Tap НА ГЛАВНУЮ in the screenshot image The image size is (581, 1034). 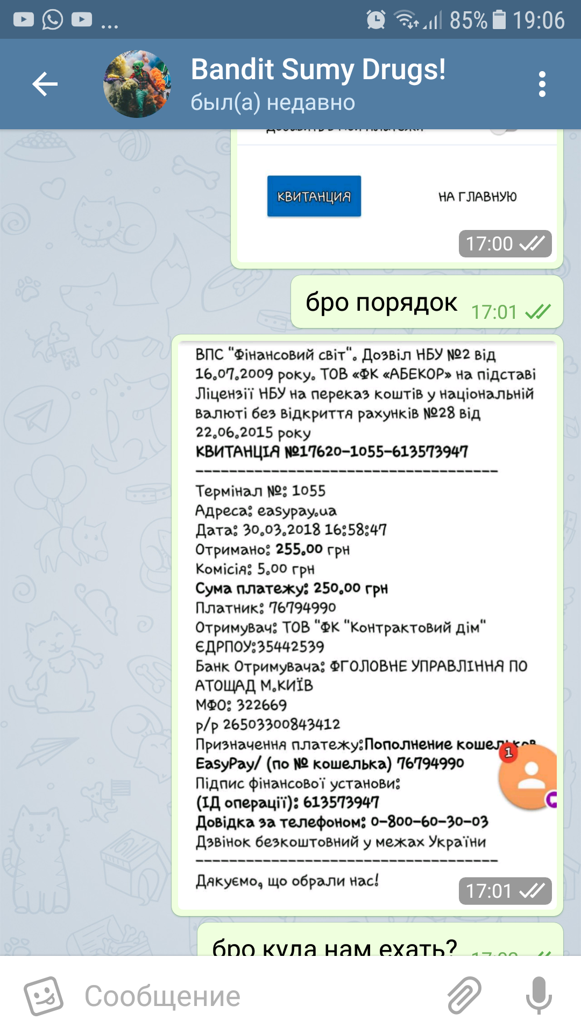[477, 197]
